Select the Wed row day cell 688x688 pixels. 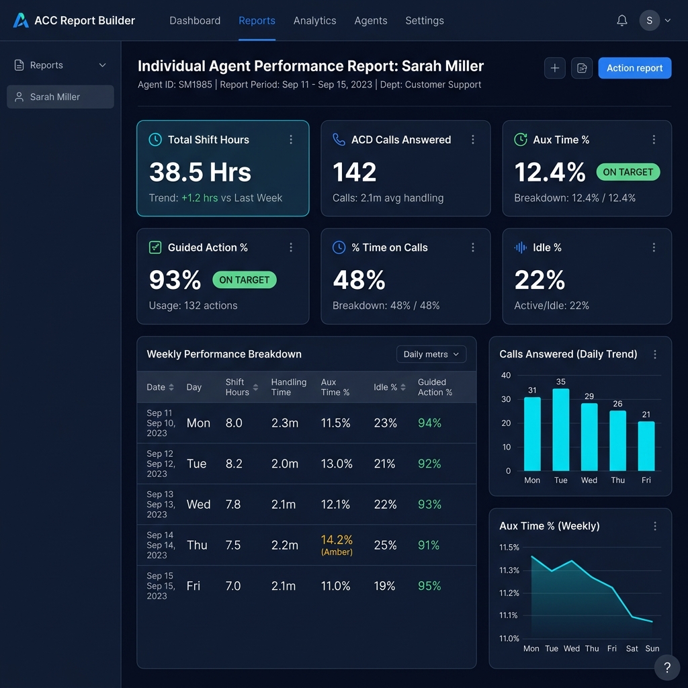198,505
